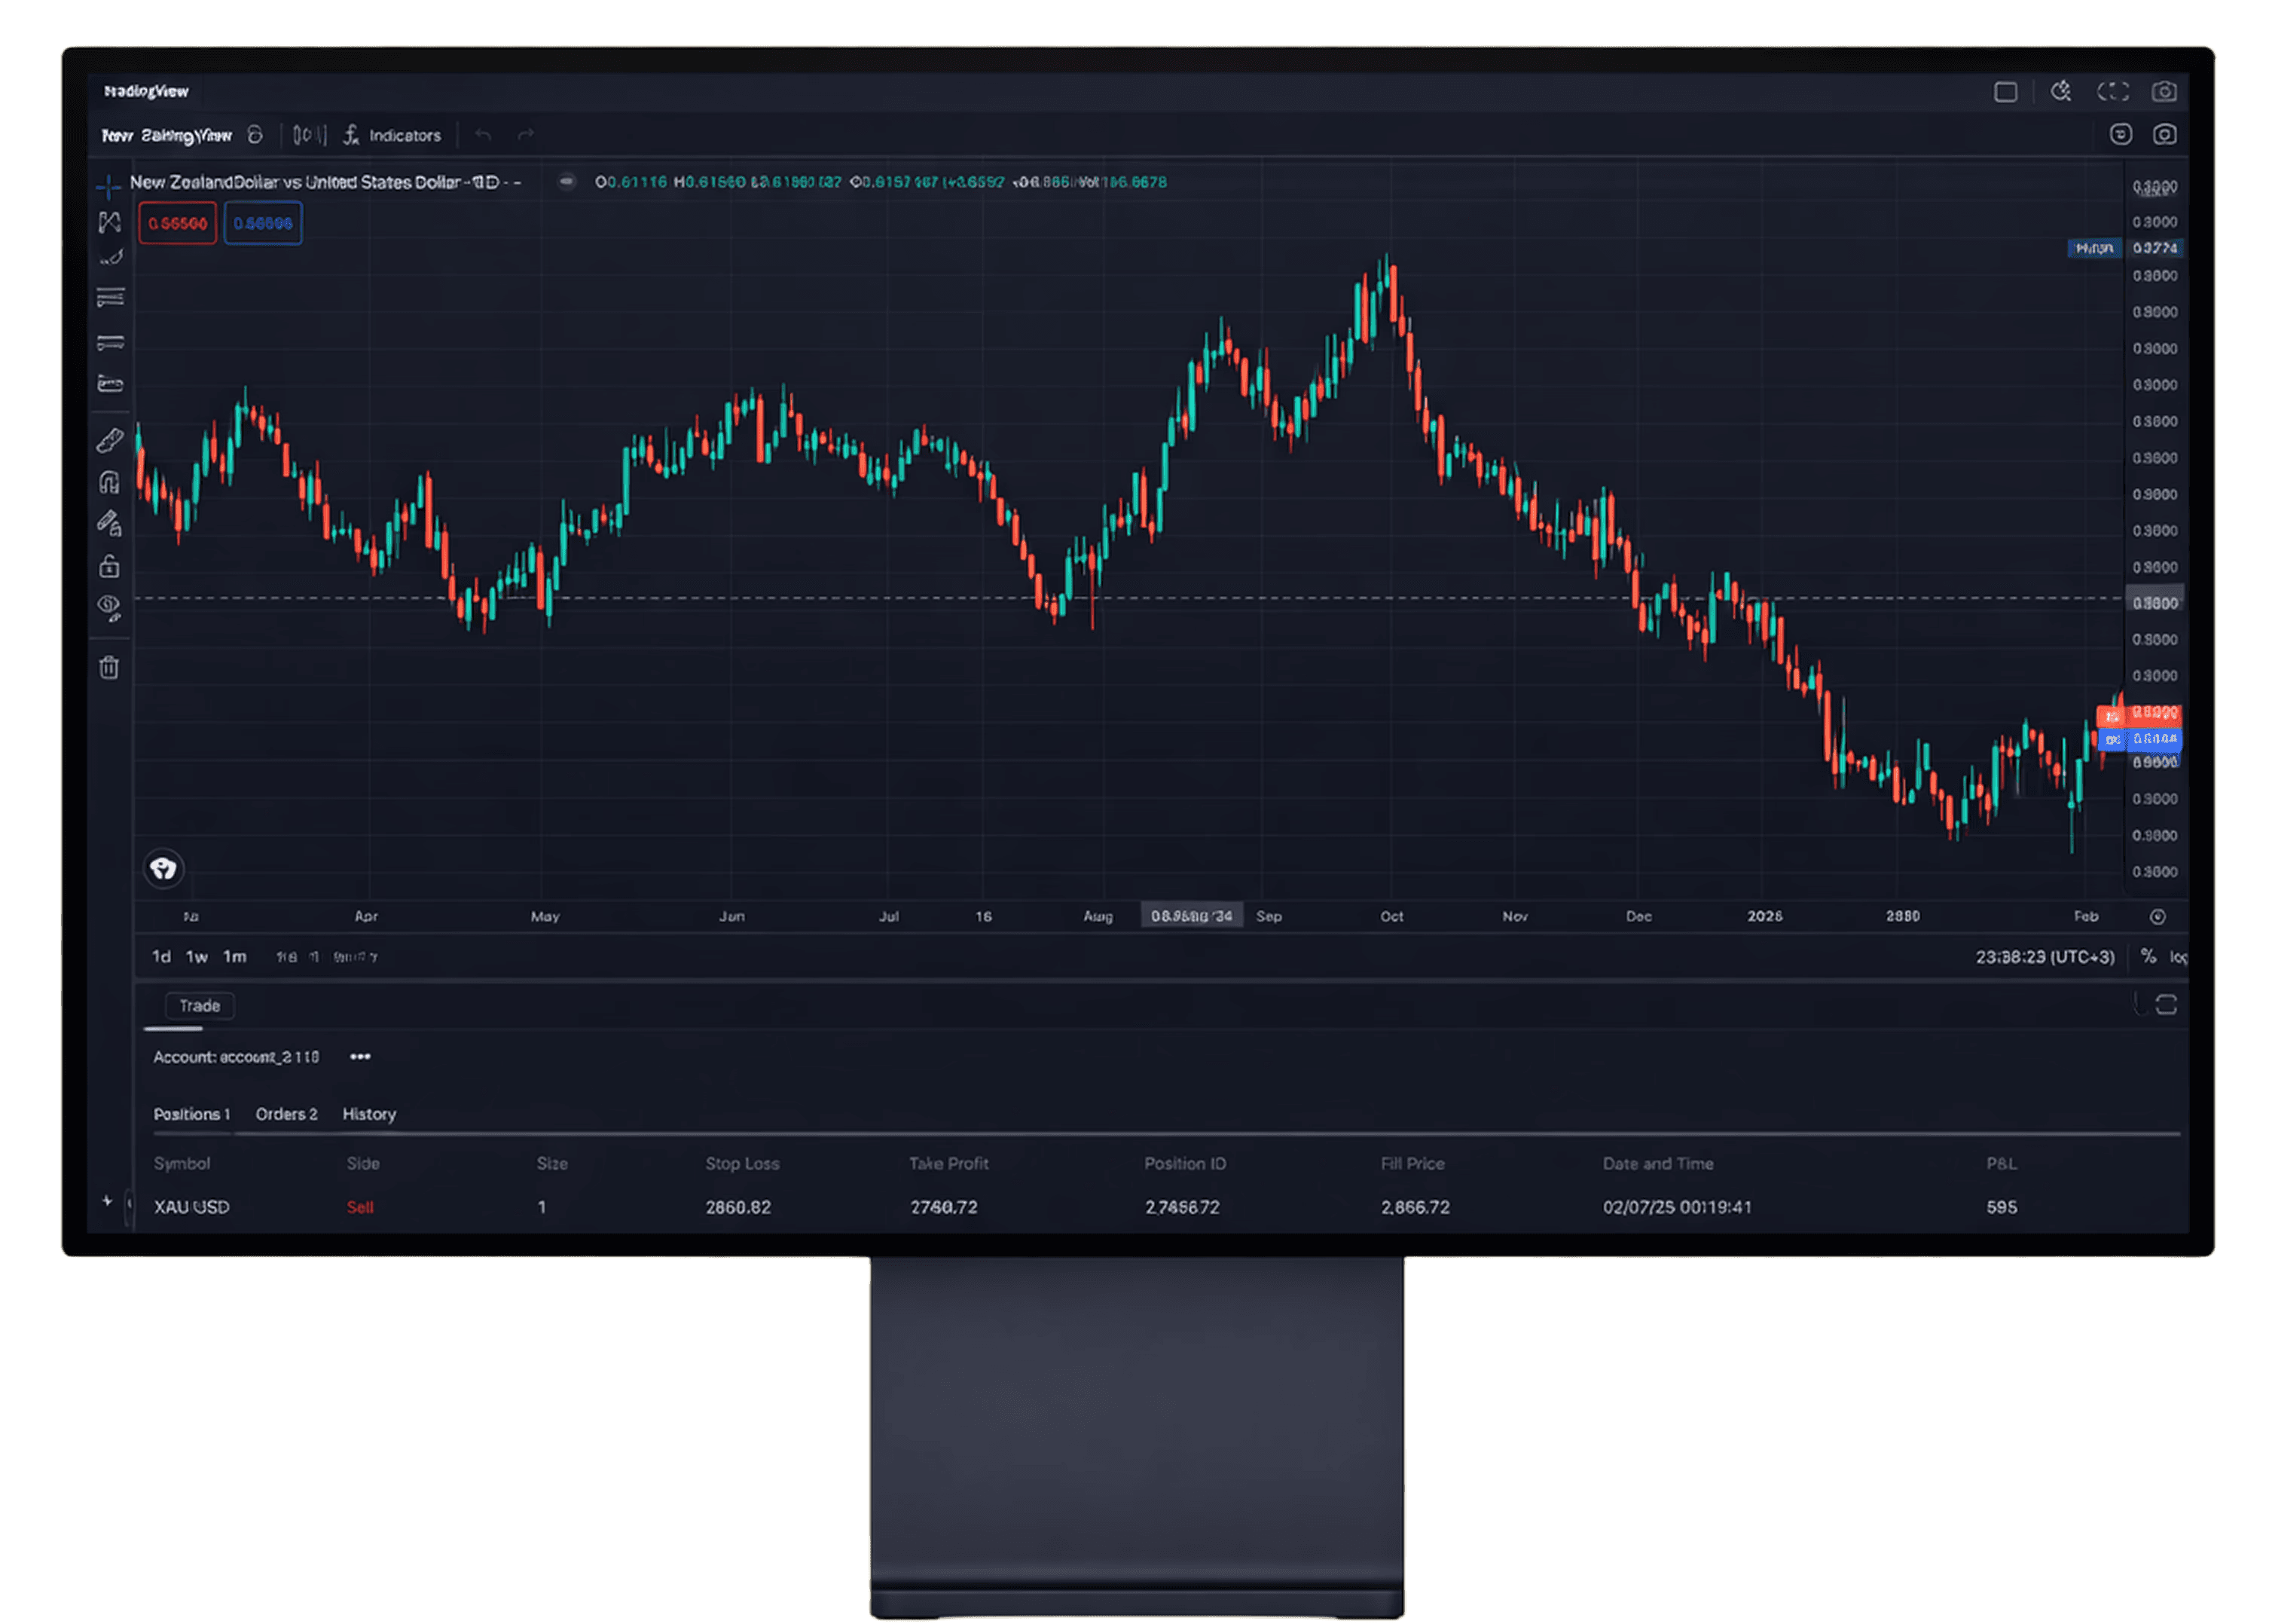The width and height of the screenshot is (2269, 1624).
Task: Open the candlestick chart style selector
Action: click(x=309, y=135)
